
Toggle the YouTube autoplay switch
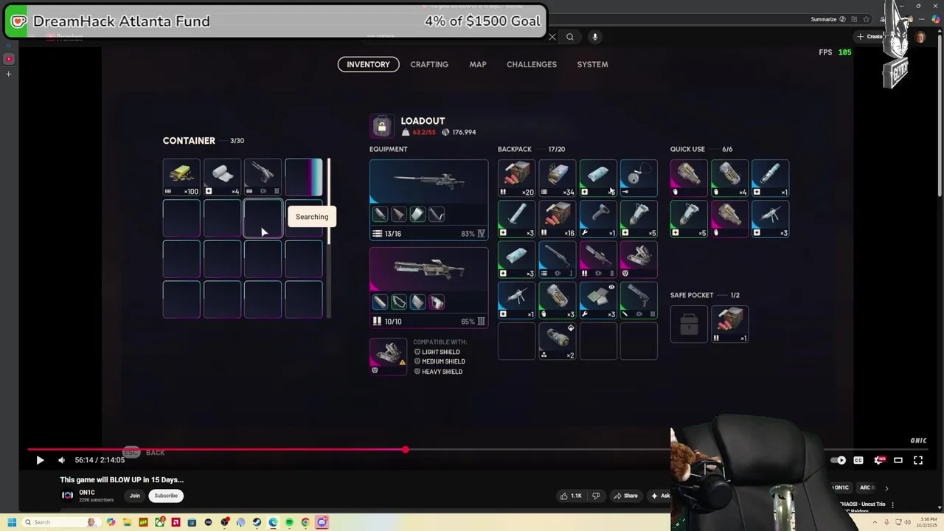click(x=839, y=460)
